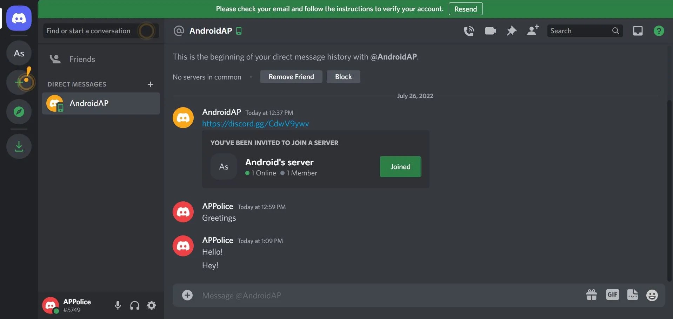
Task: Mute your microphone
Action: (118, 305)
